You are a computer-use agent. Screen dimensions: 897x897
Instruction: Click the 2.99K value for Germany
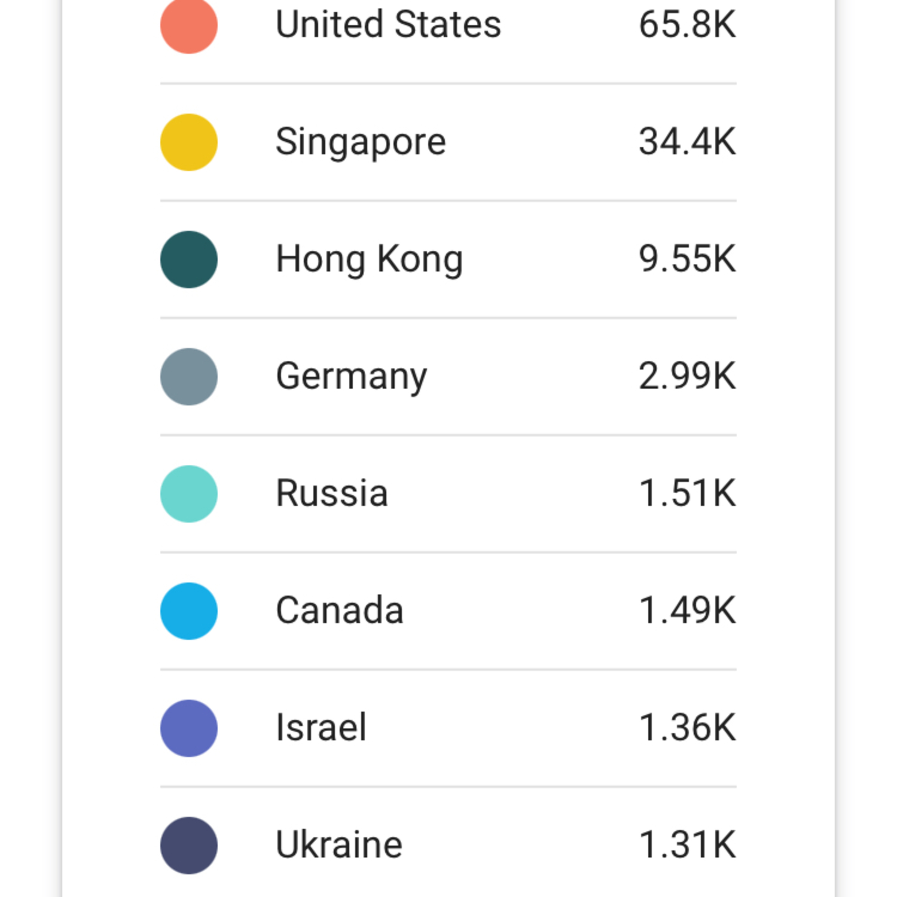click(687, 376)
